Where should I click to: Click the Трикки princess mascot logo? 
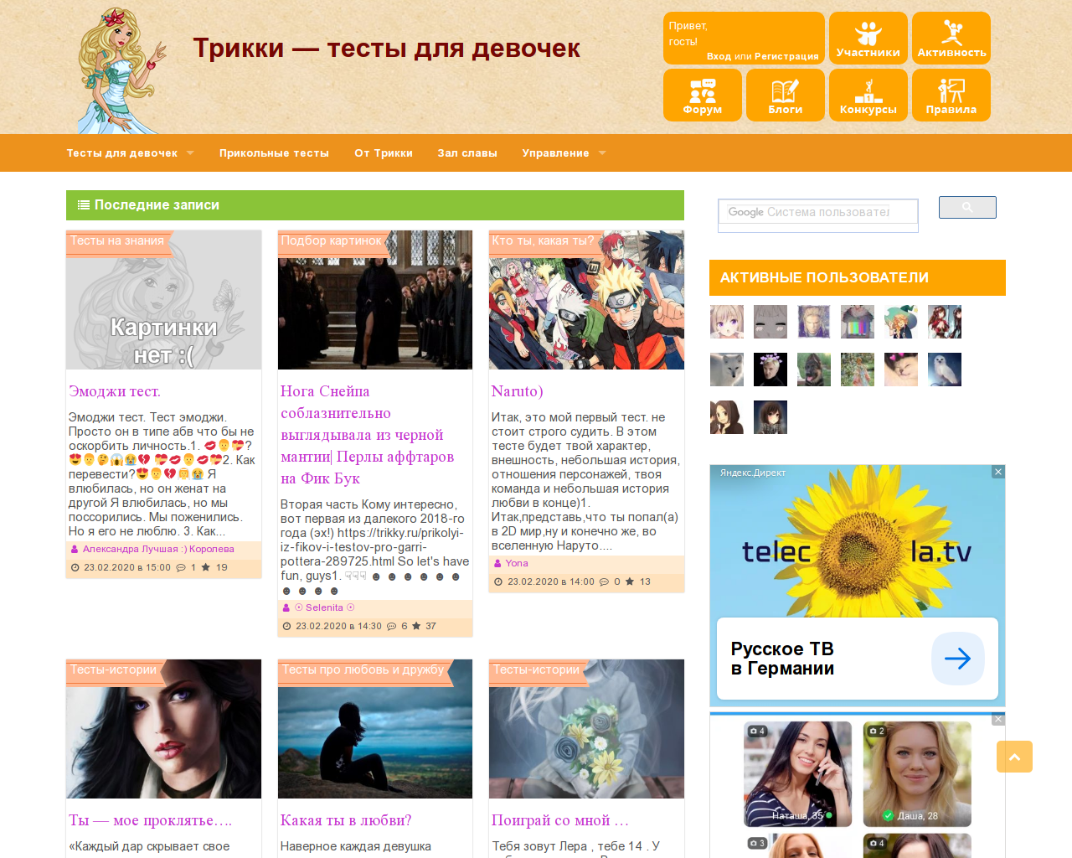coord(122,70)
